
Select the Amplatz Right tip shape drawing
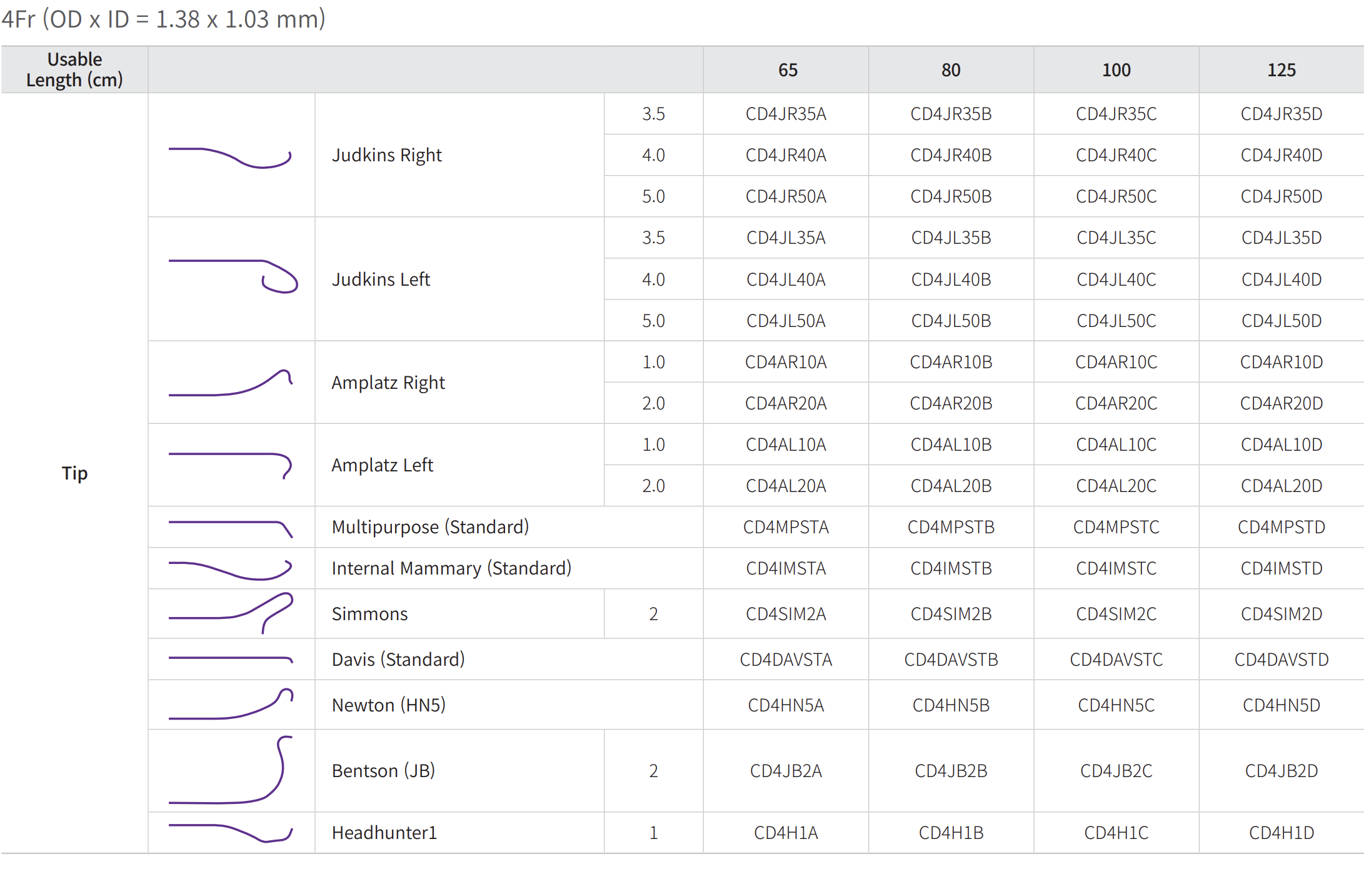click(x=231, y=383)
